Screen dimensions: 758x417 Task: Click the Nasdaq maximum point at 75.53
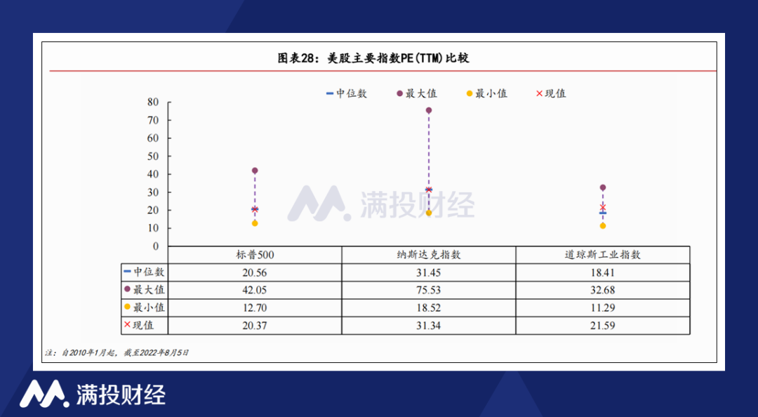click(429, 110)
